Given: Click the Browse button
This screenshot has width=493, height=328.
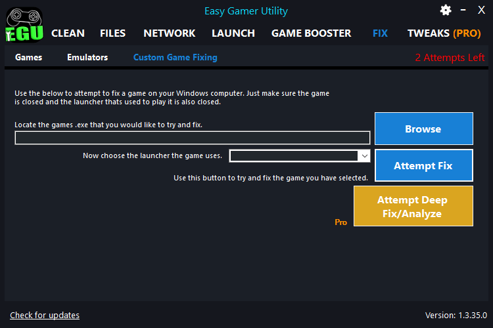Looking at the screenshot, I should coord(424,129).
